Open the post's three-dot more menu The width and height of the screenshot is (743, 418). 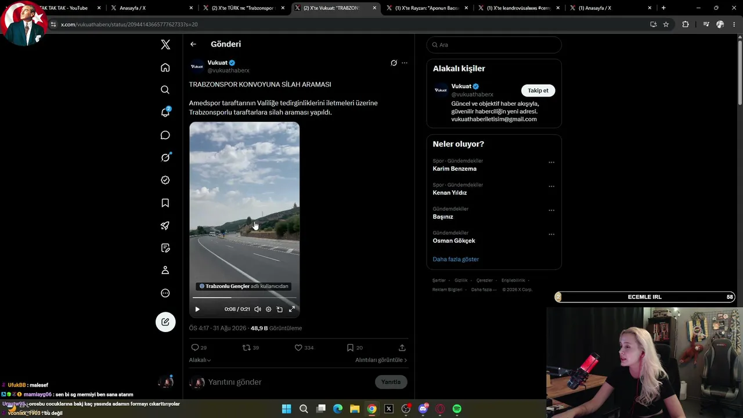coord(405,63)
